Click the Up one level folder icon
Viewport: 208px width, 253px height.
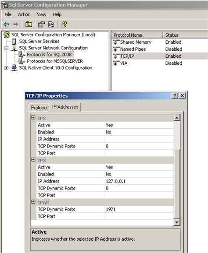point(29,25)
